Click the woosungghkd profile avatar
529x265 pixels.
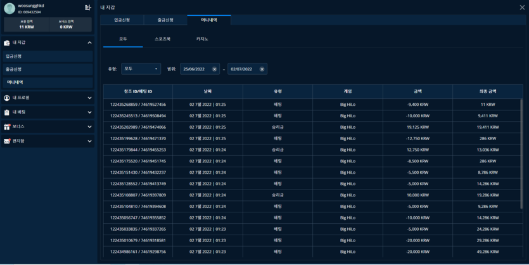(10, 9)
